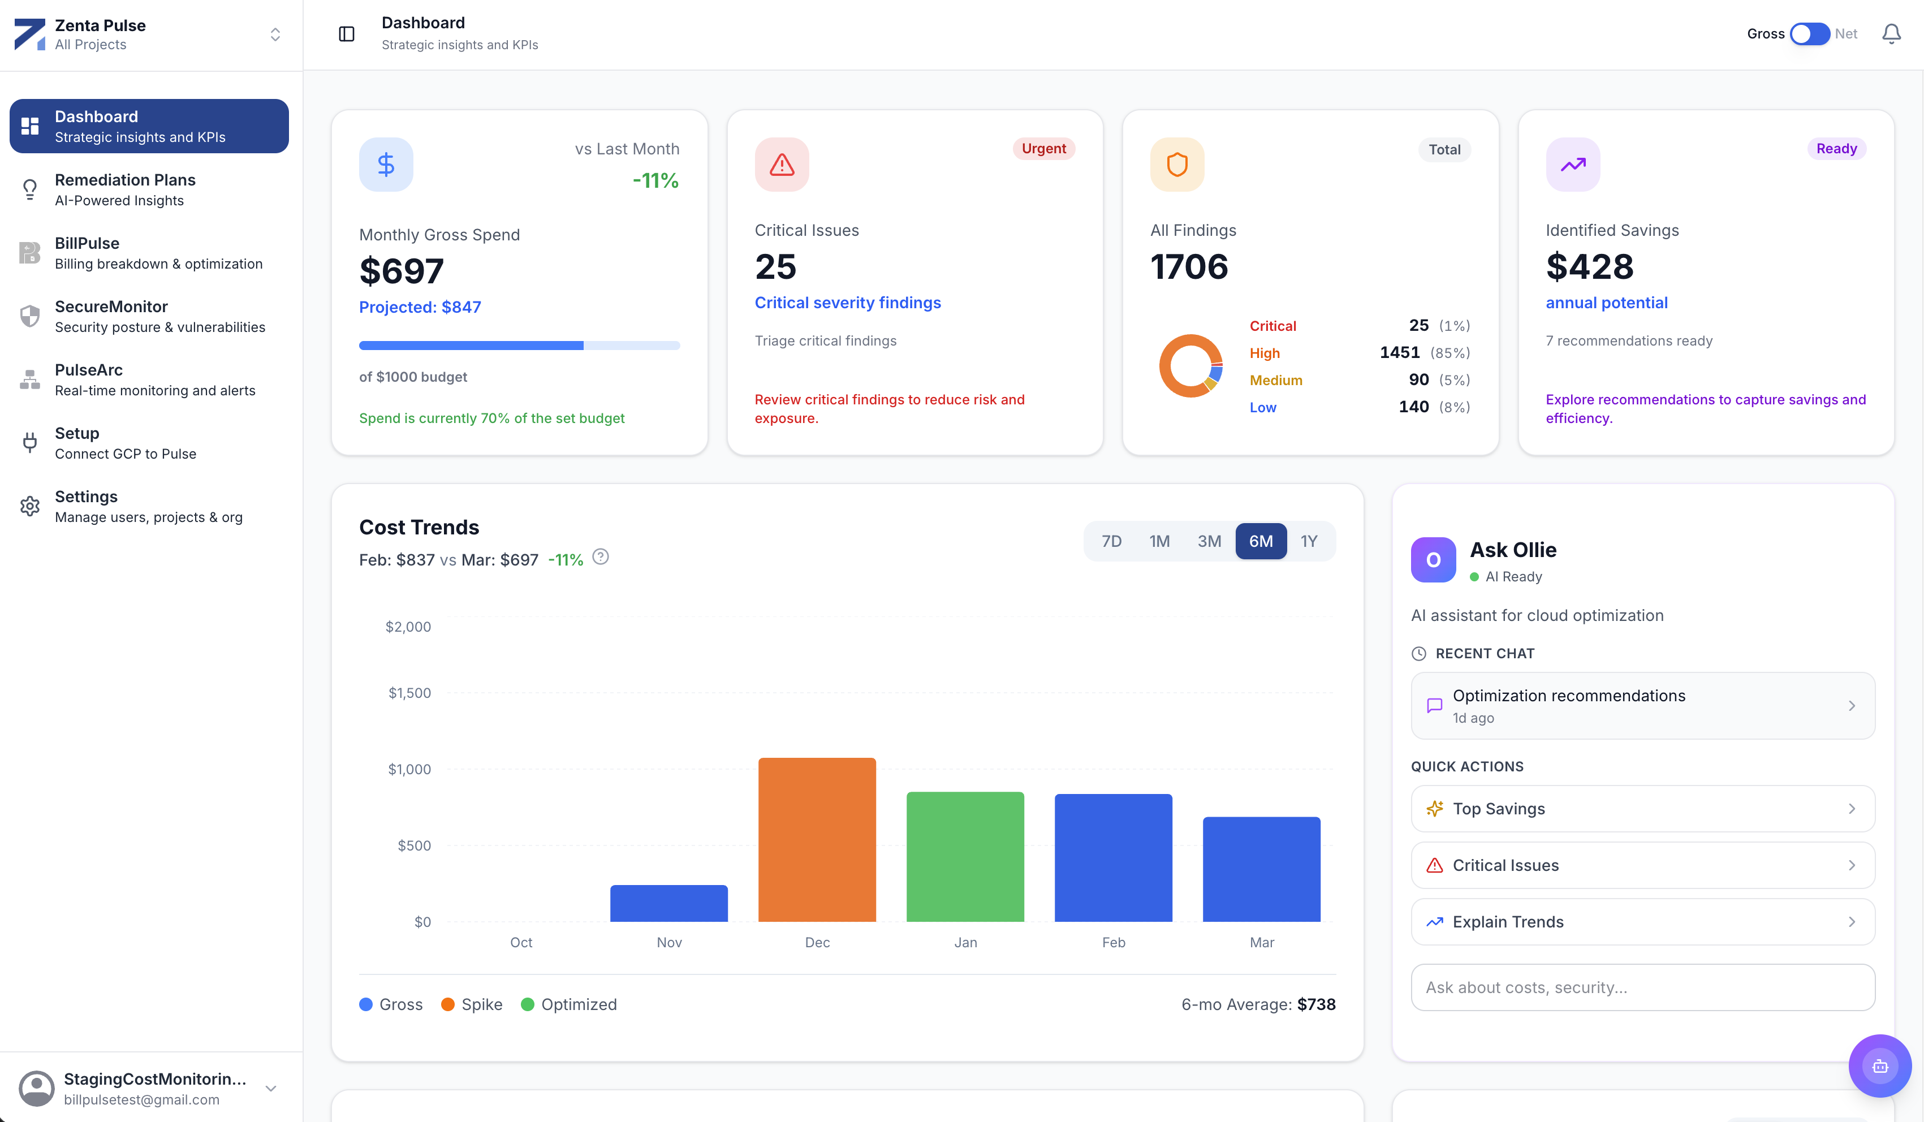Open Optimization recommendations recent chat
Image resolution: width=1924 pixels, height=1122 pixels.
[x=1642, y=705]
